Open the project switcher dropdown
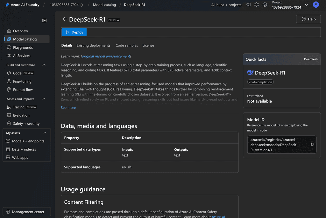 coord(306,4)
